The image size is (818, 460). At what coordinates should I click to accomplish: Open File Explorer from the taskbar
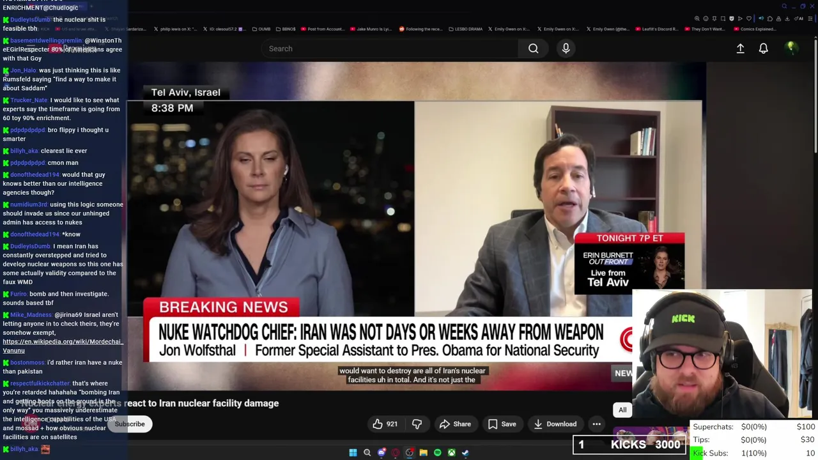point(423,452)
